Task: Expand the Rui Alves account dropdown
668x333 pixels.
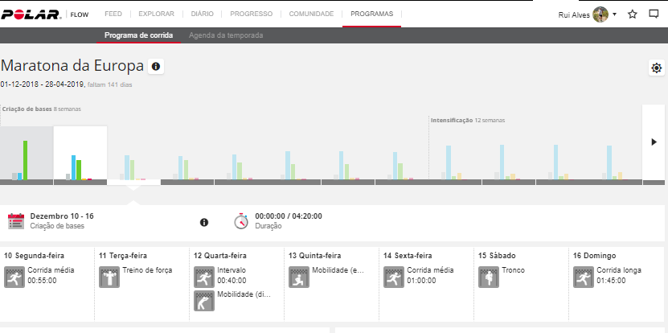Action: pos(614,14)
